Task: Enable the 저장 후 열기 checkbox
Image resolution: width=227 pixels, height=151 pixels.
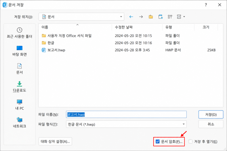Action: click(x=190, y=141)
